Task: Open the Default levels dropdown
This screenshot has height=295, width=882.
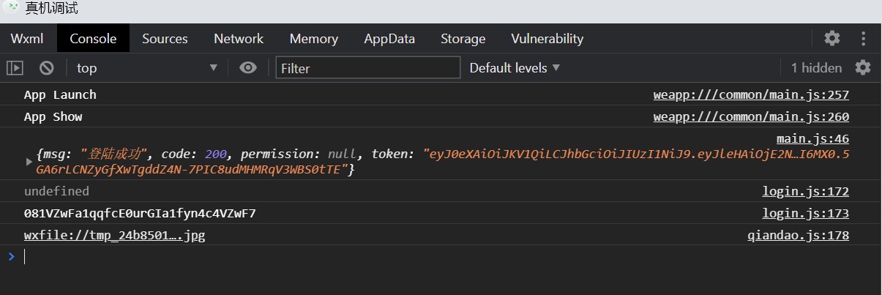Action: tap(515, 68)
